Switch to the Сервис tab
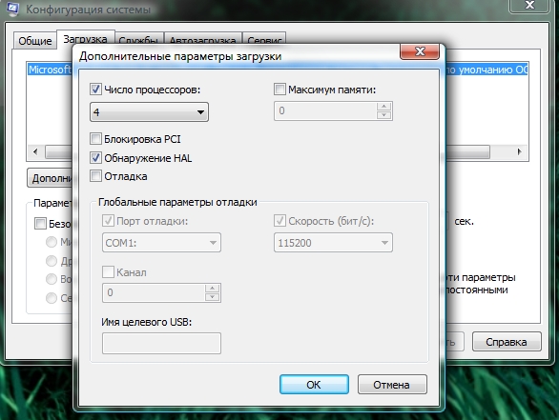 [x=264, y=39]
